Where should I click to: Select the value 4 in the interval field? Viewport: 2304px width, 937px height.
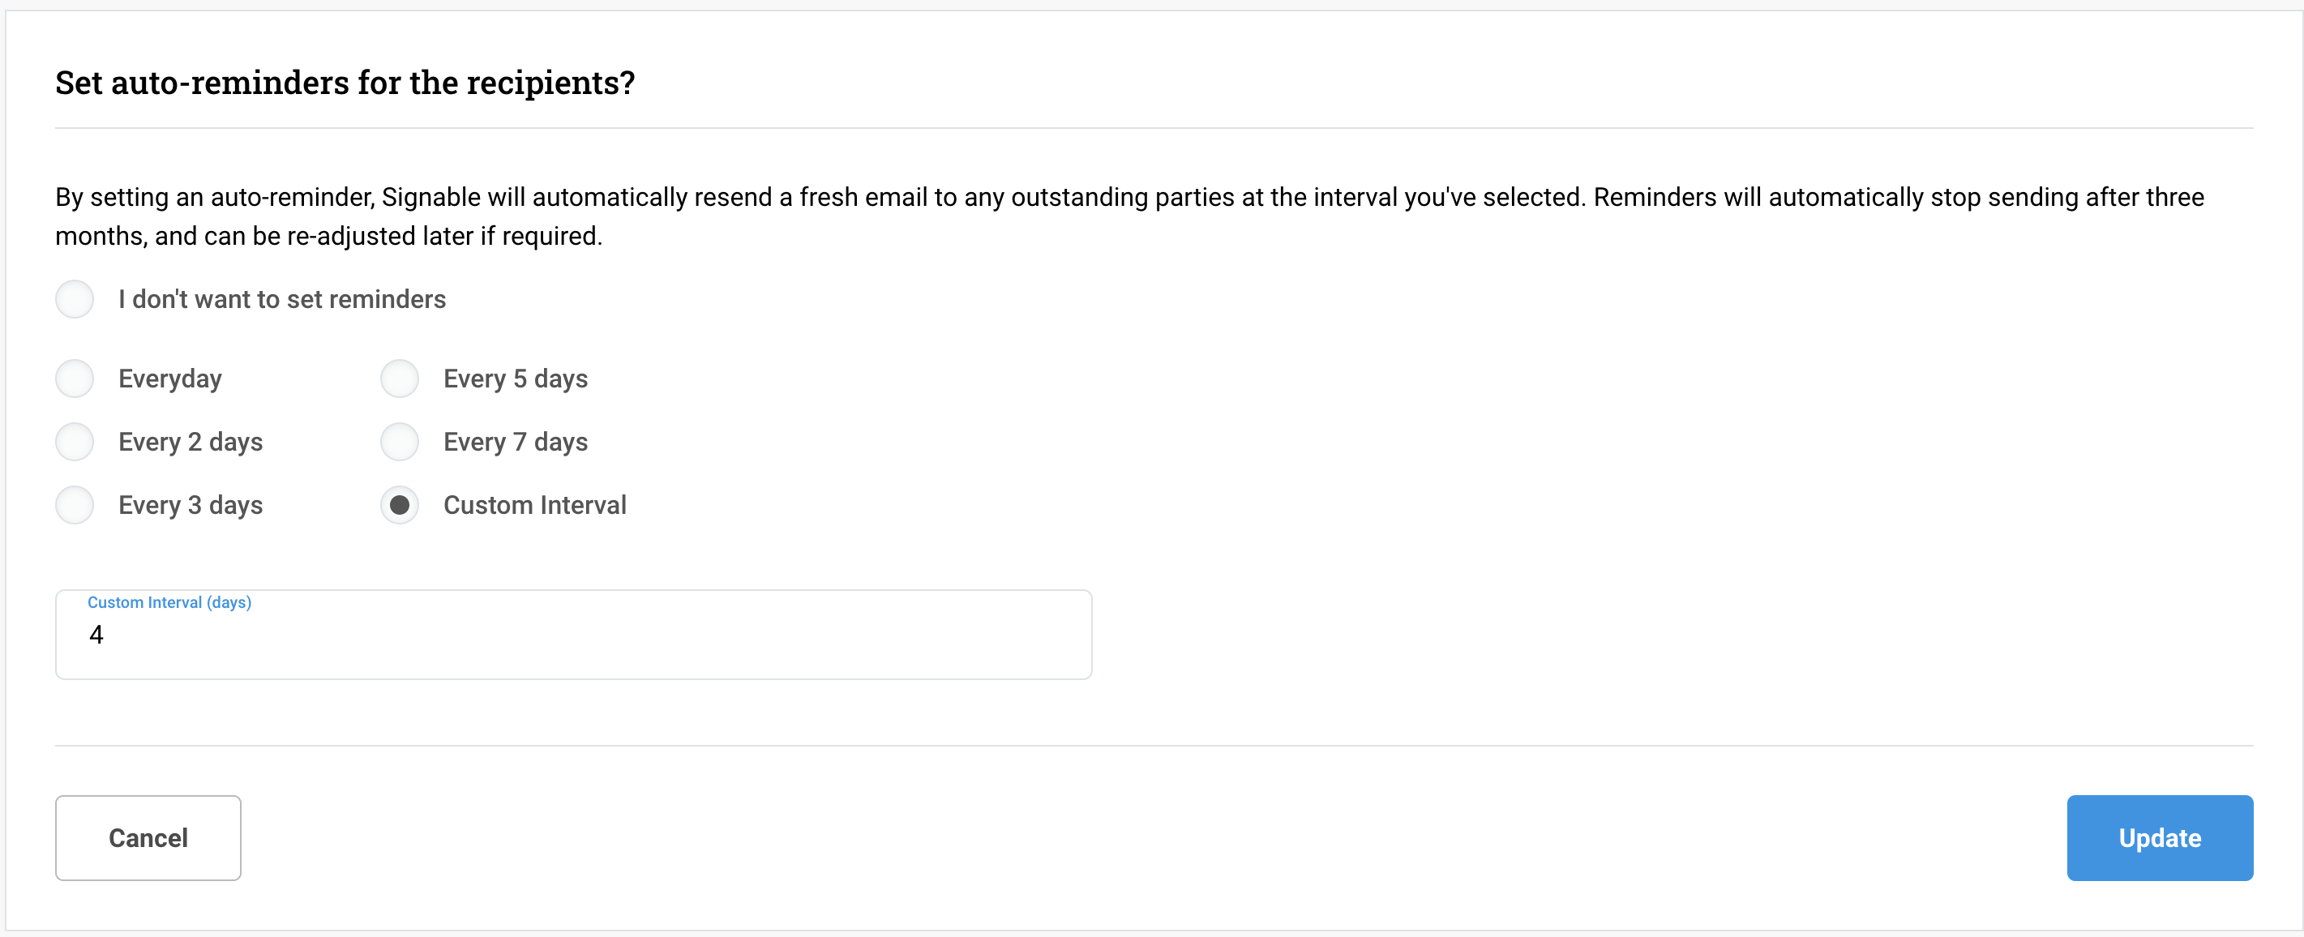point(96,635)
